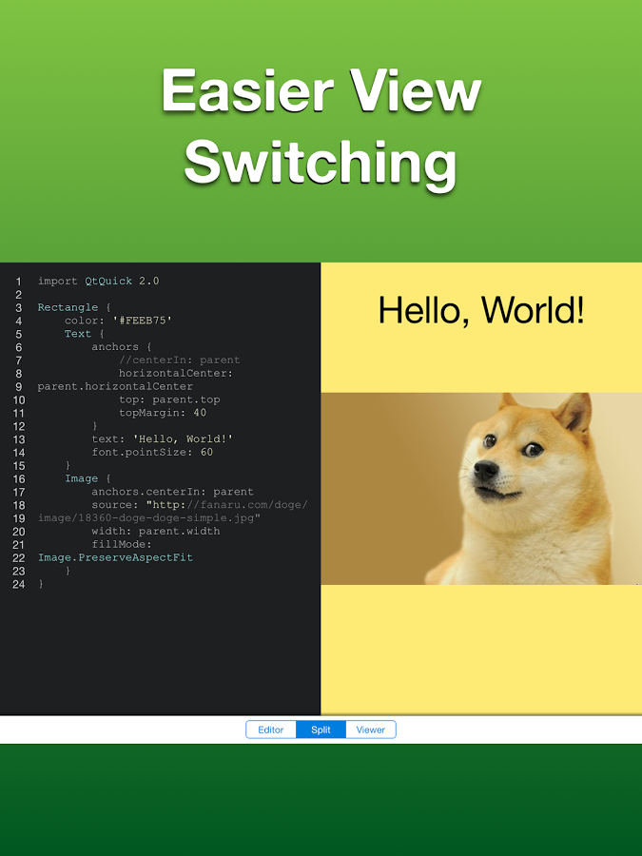
Task: Switch to the Viewer segment
Action: click(371, 730)
